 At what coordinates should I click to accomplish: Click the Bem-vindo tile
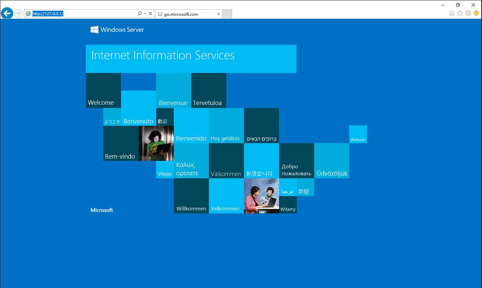click(x=121, y=143)
